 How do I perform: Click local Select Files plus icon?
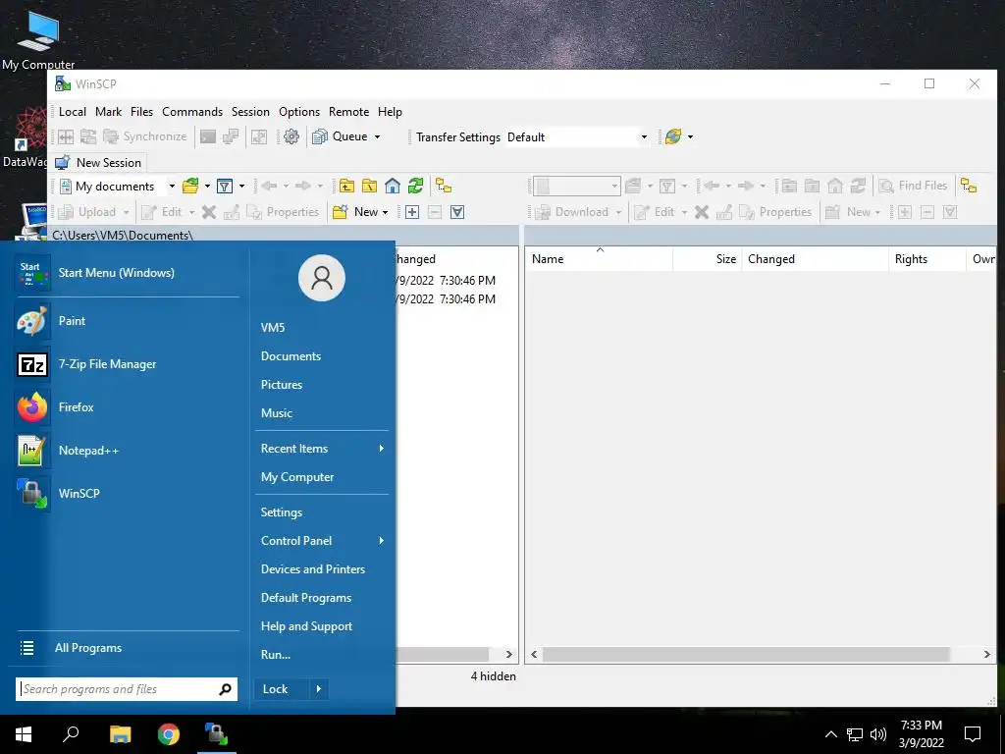coord(412,212)
